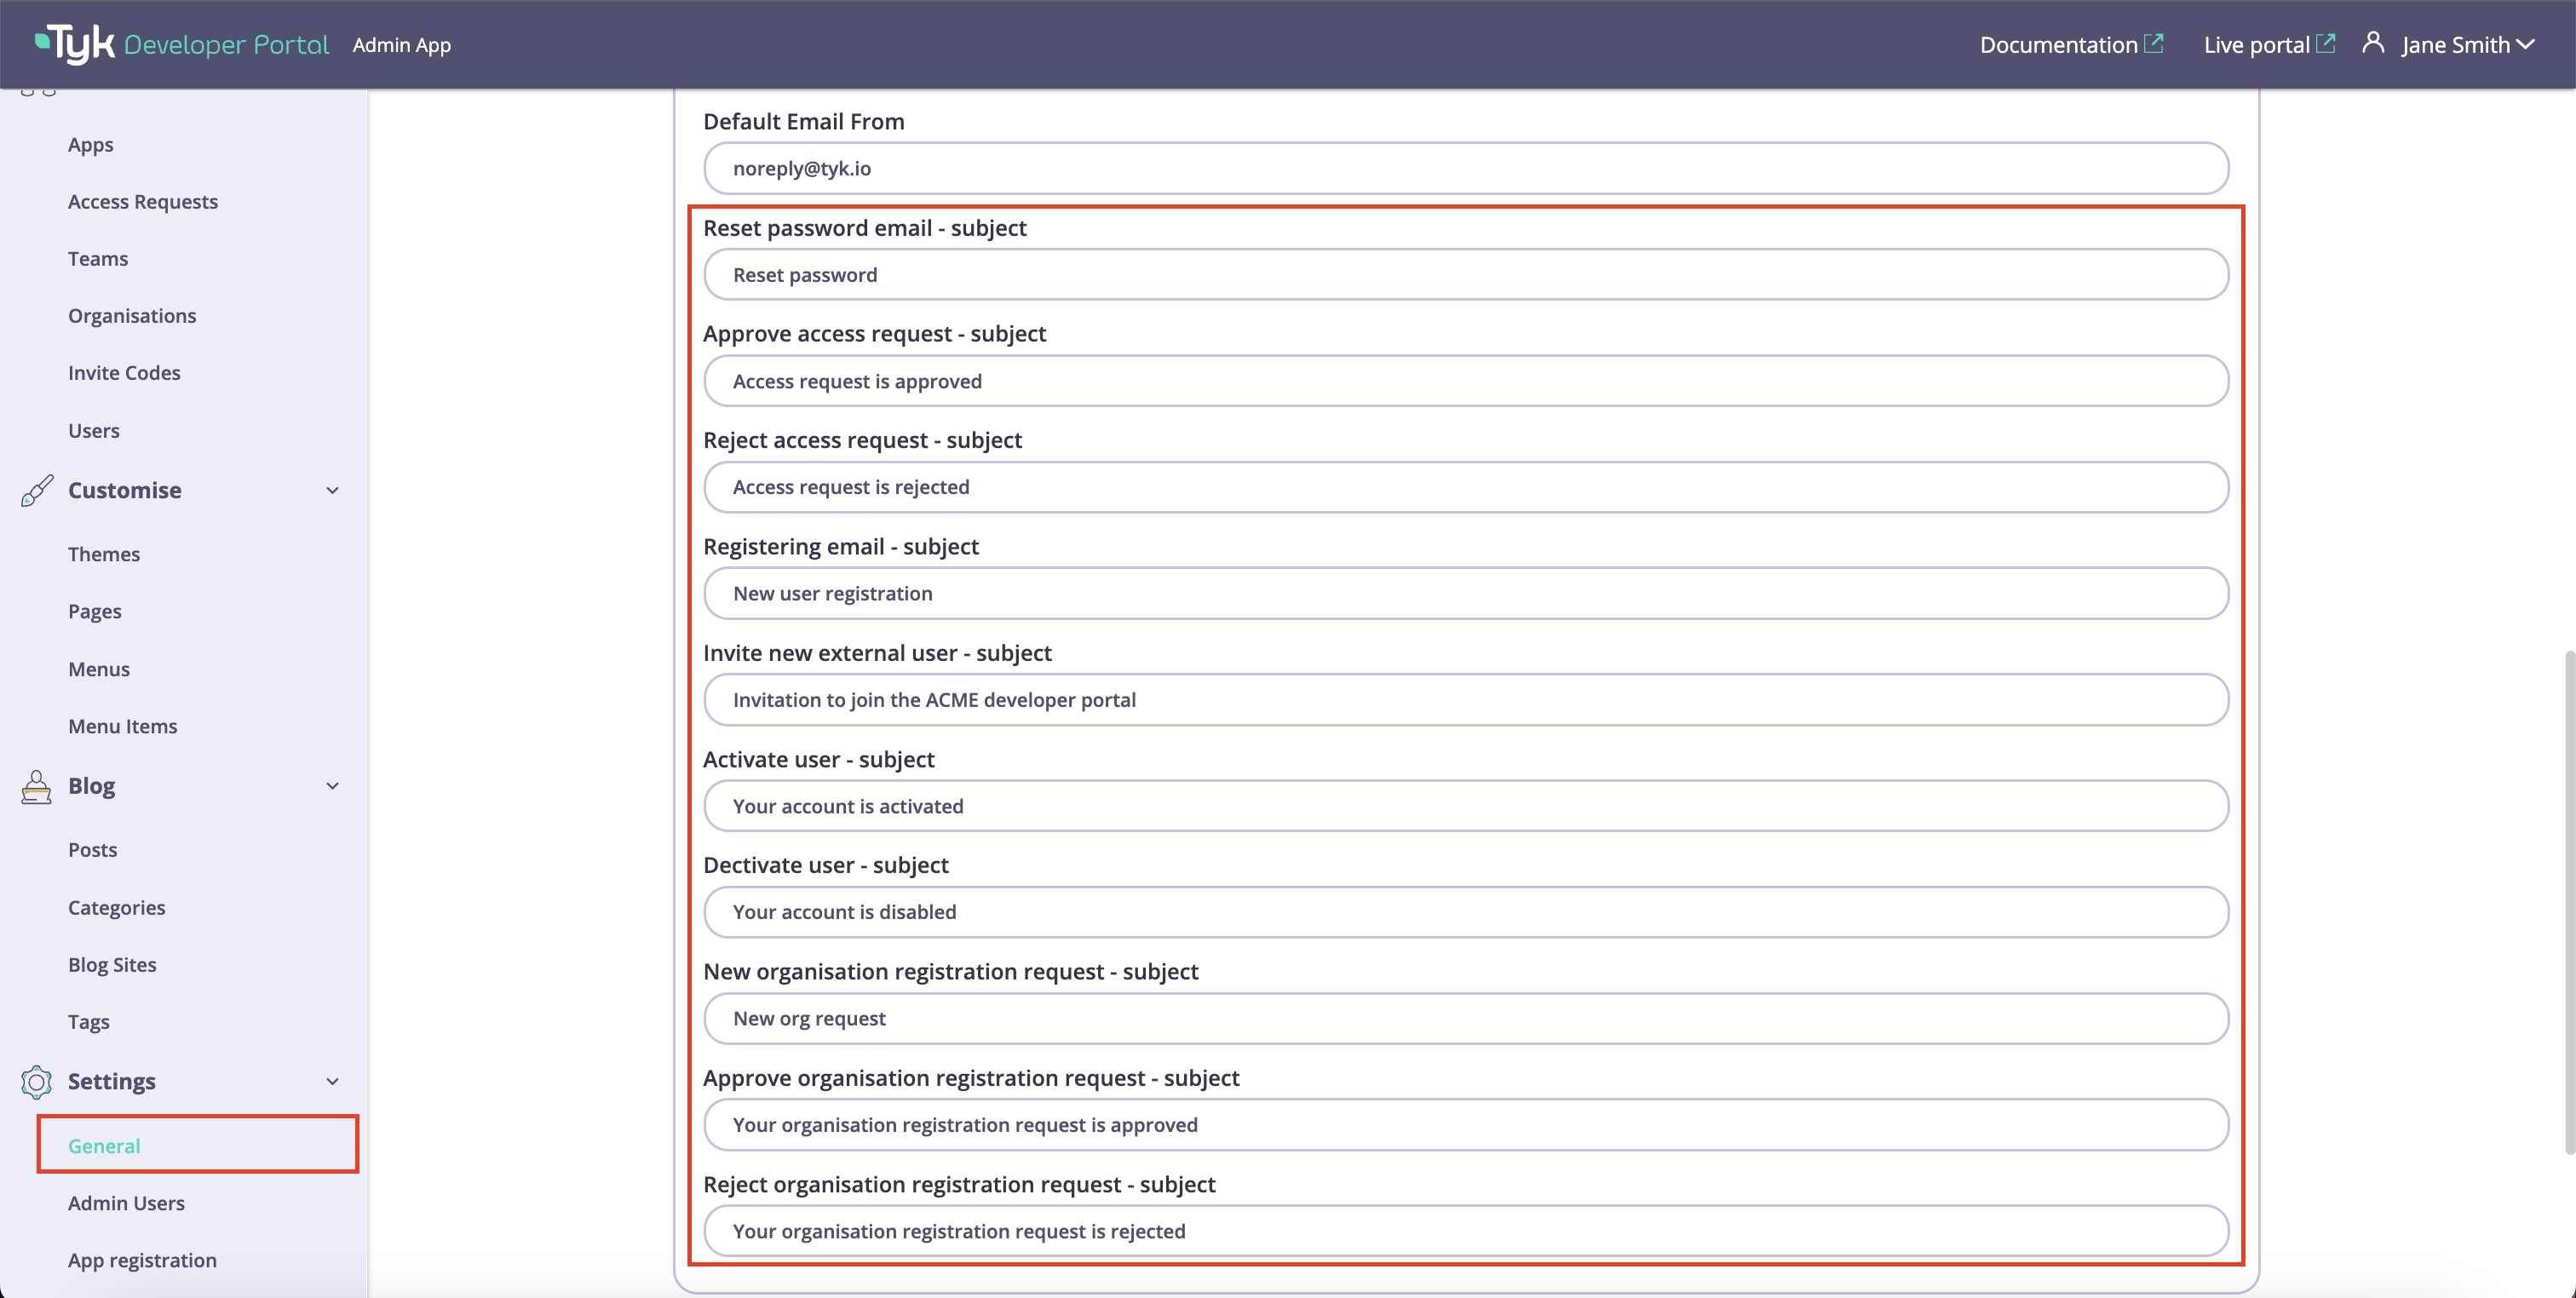2576x1298 pixels.
Task: Click the user profile avatar icon
Action: tap(2372, 43)
